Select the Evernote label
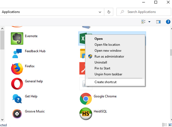Screen dimensions: 172x127 tap(31, 36)
